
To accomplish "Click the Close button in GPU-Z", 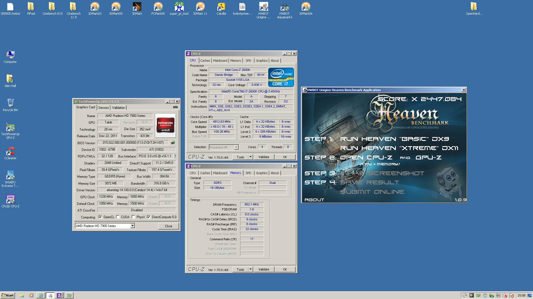I will click(169, 226).
